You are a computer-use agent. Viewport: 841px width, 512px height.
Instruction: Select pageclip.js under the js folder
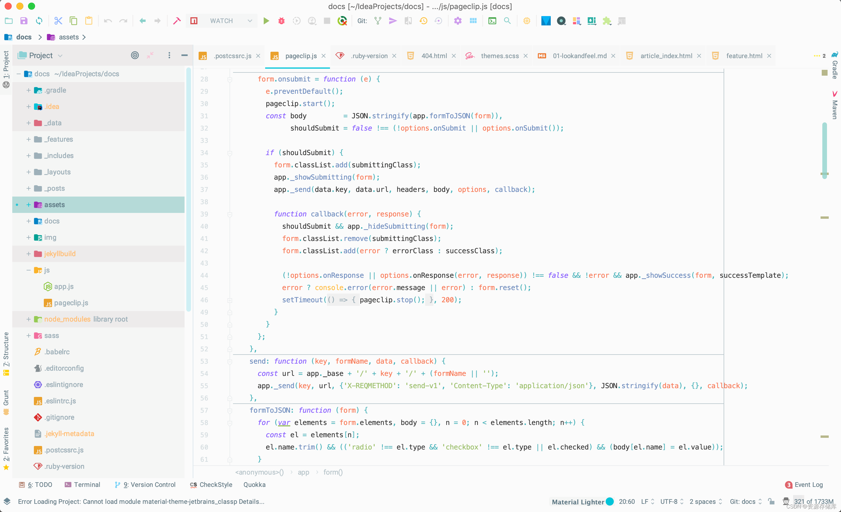click(71, 303)
